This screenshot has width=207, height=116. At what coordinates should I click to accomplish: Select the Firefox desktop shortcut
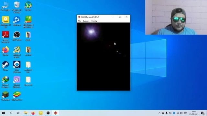coord(5,51)
